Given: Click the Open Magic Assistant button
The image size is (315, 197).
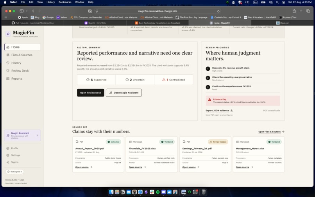Looking at the screenshot, I should point(124,93).
